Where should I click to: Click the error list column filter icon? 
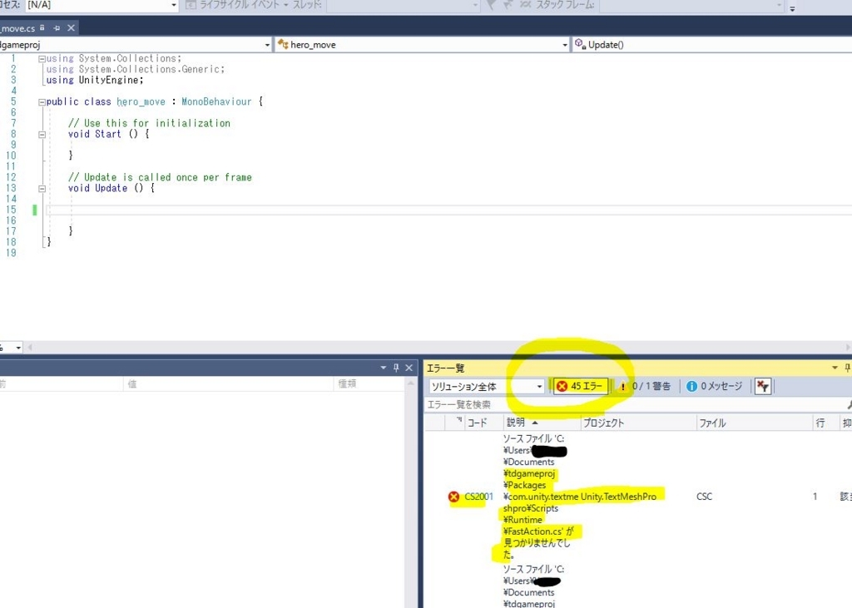click(x=458, y=420)
